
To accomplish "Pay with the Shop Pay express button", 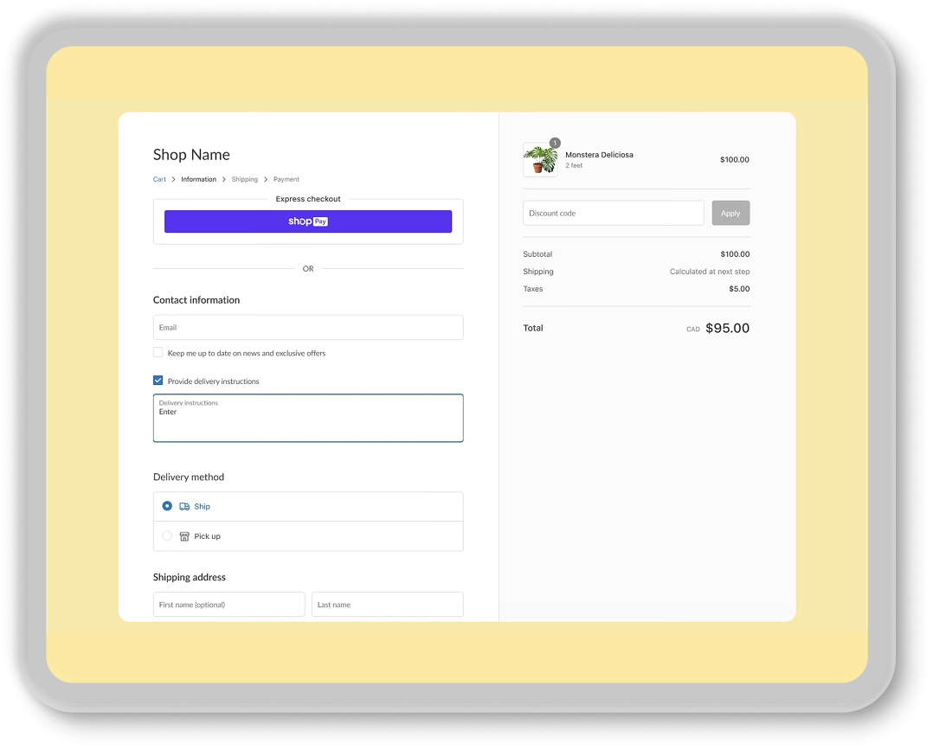I will click(x=308, y=221).
